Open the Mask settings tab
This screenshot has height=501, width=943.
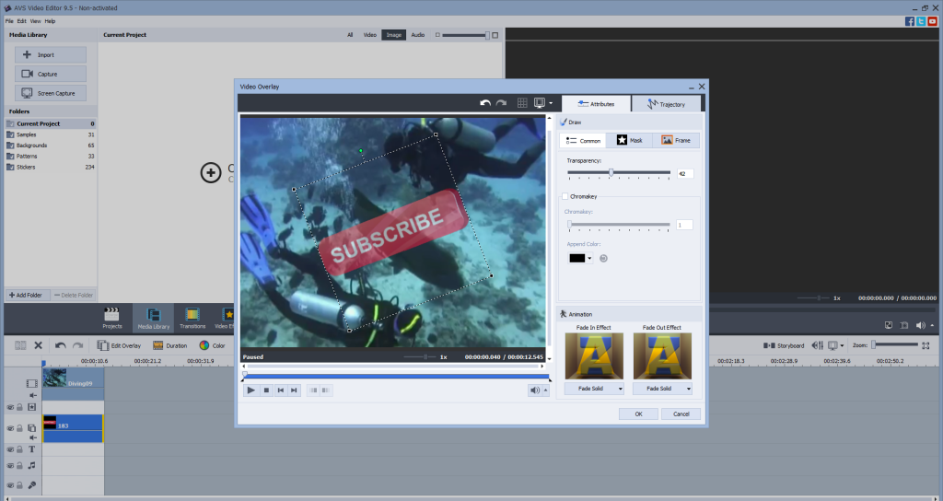coord(629,141)
